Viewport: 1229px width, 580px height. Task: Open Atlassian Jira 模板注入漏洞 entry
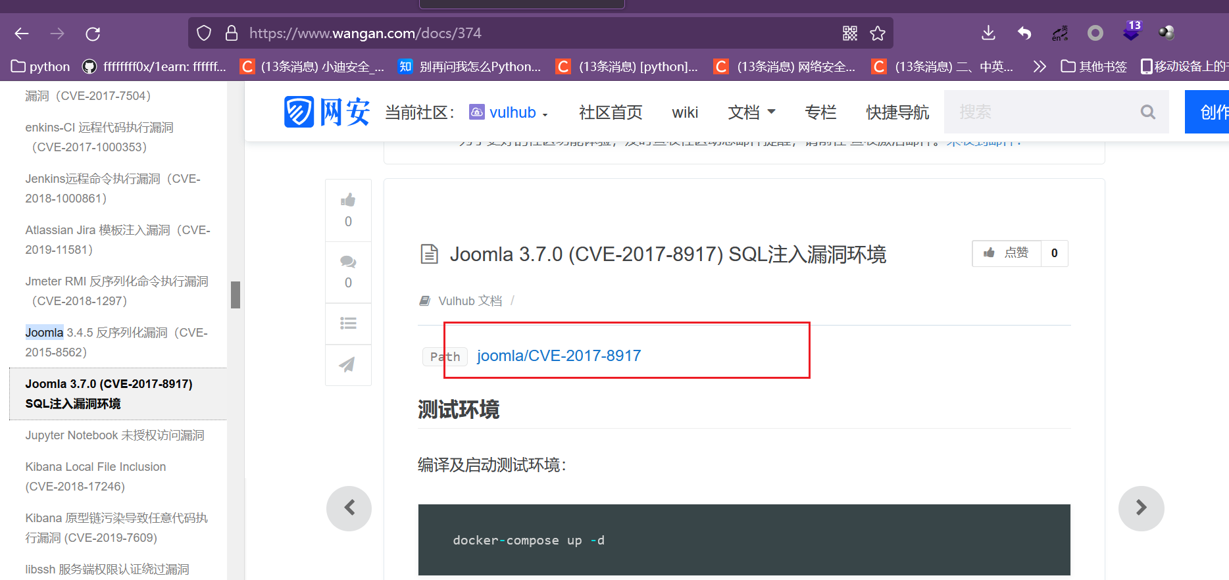pos(118,240)
